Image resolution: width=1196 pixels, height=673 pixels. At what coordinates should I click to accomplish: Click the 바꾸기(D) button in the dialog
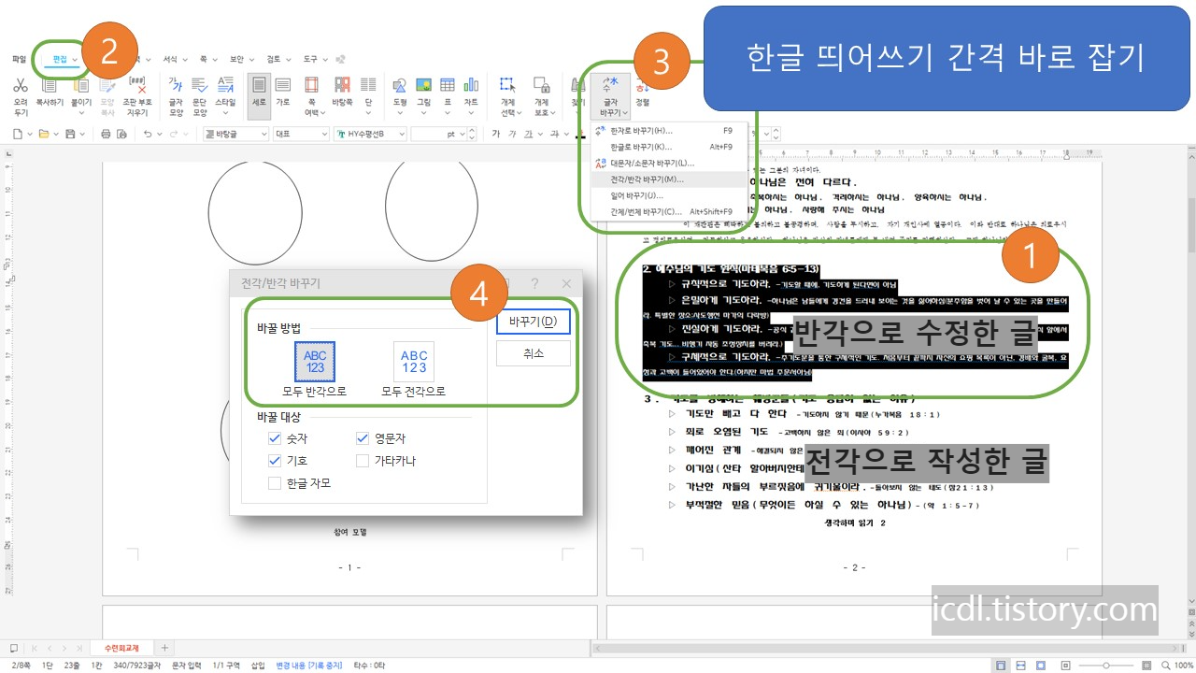tap(533, 321)
